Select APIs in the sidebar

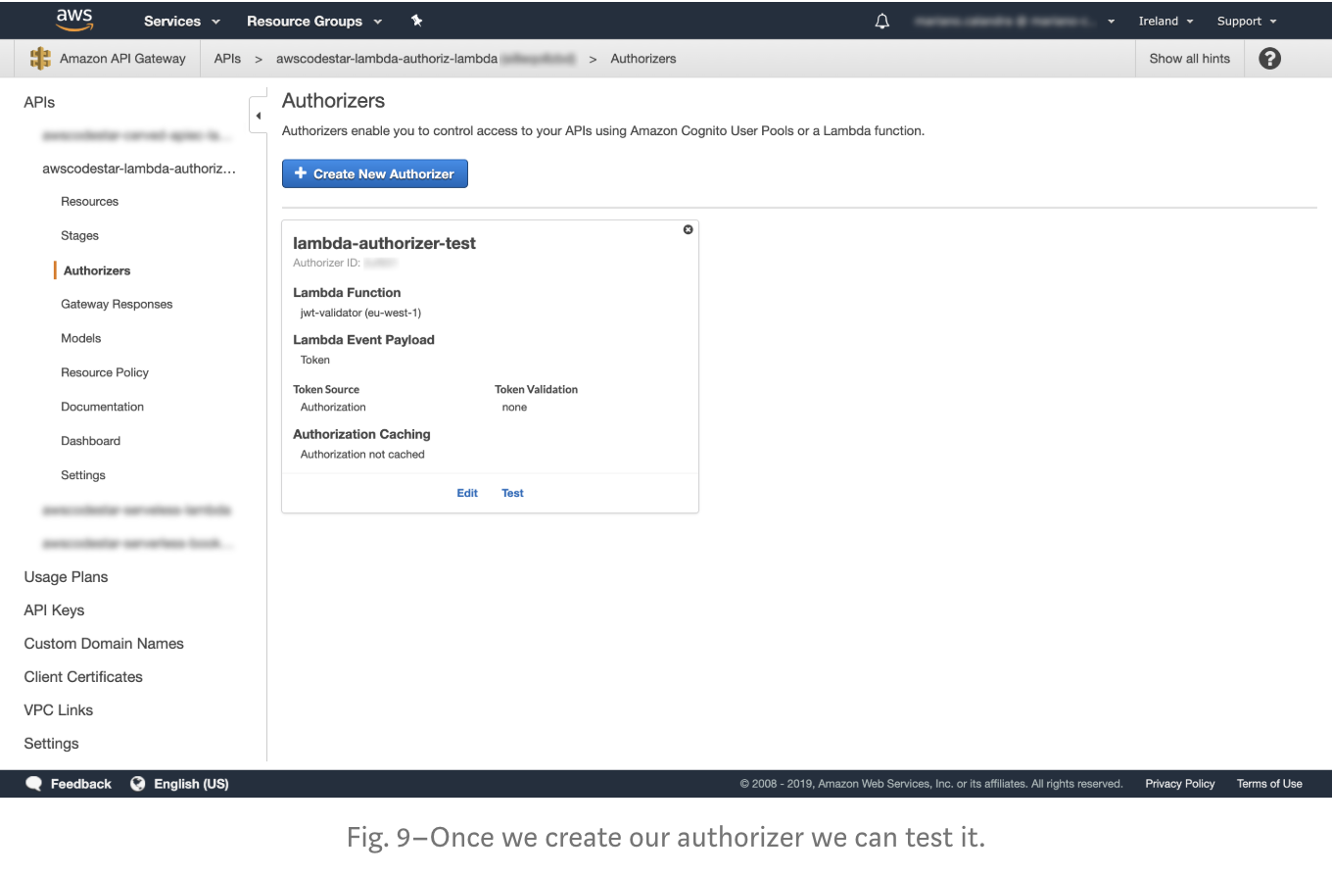[x=39, y=102]
